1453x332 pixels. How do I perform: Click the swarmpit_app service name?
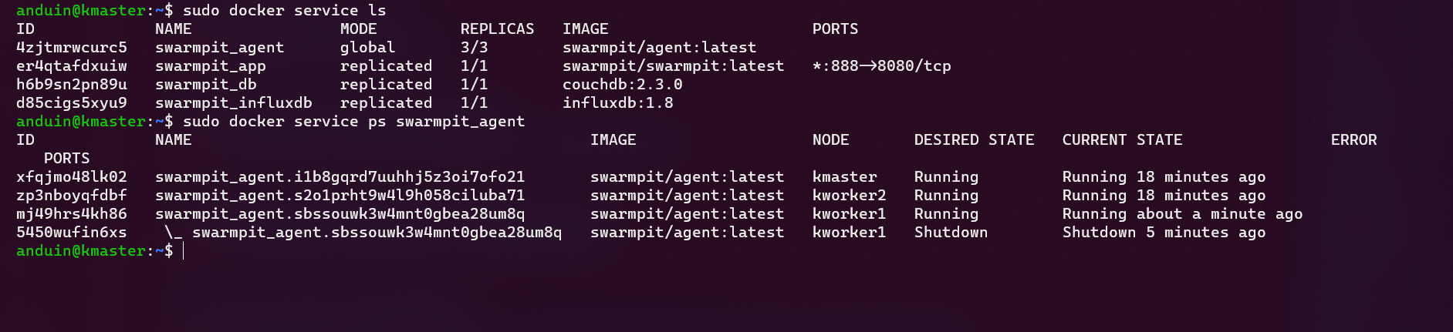pos(210,66)
